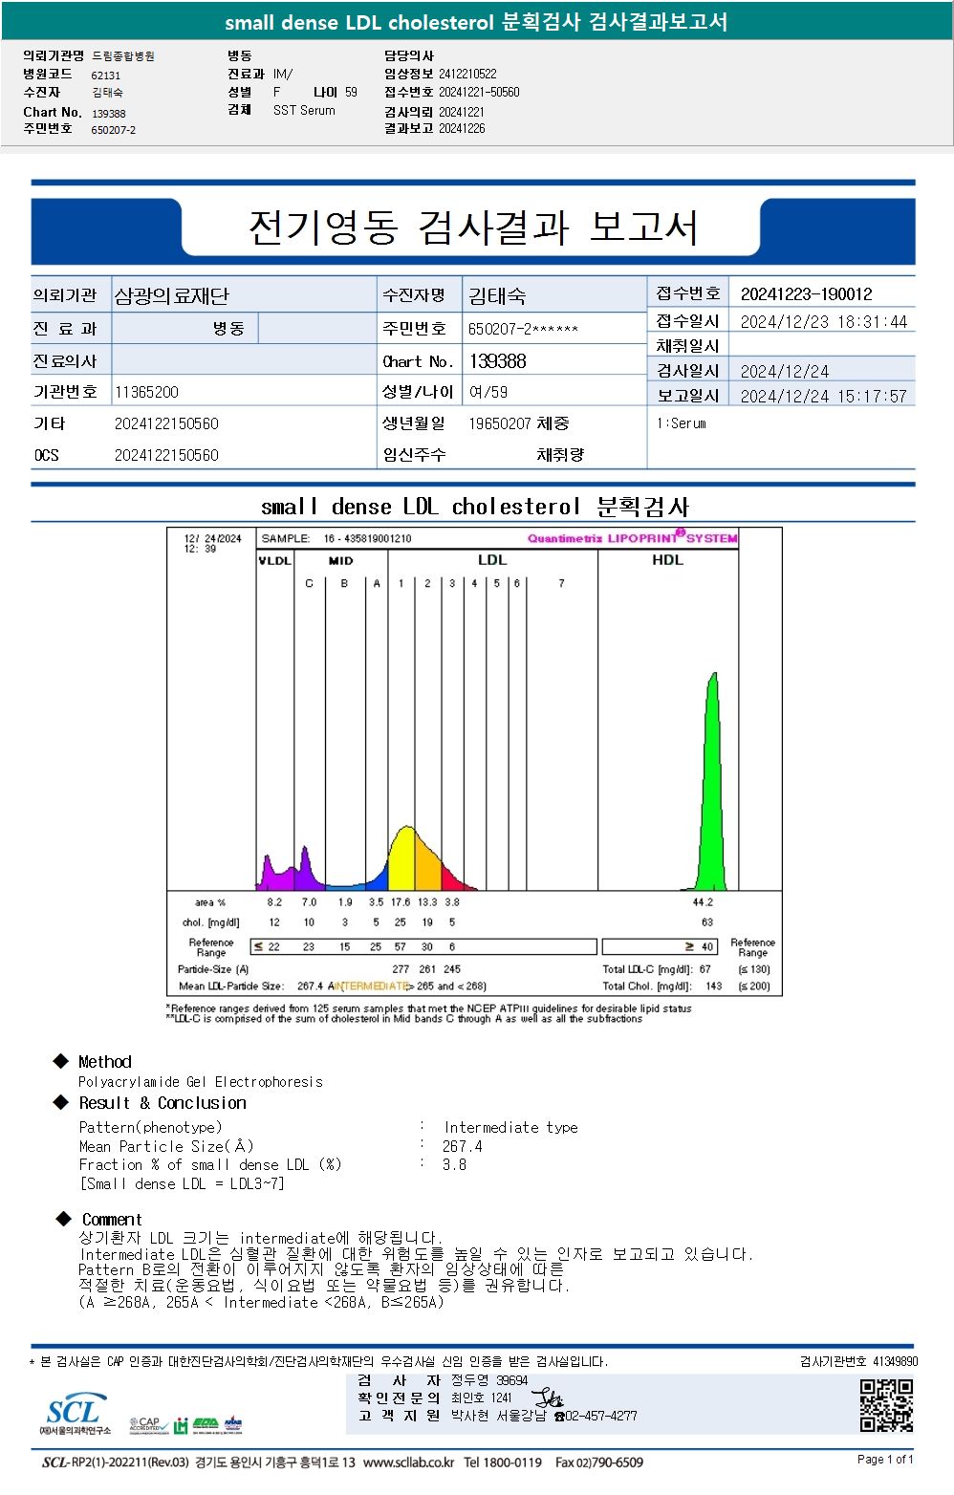Click the Total LDL-C value 67
The image size is (954, 1495).
705,969
